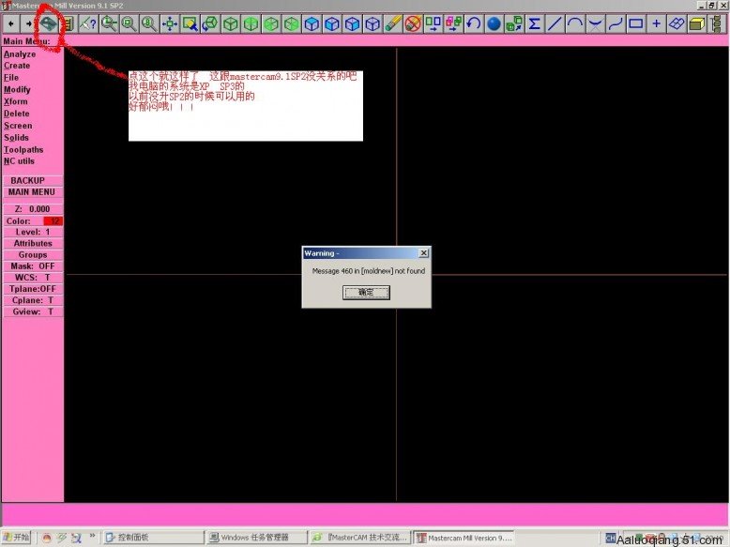Viewport: 730px width, 547px height.
Task: Select the Create point plus tool
Action: 656,23
